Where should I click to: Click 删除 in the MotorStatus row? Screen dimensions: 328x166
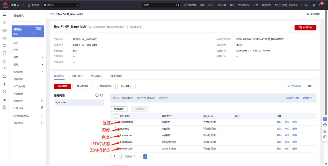(x=295, y=149)
